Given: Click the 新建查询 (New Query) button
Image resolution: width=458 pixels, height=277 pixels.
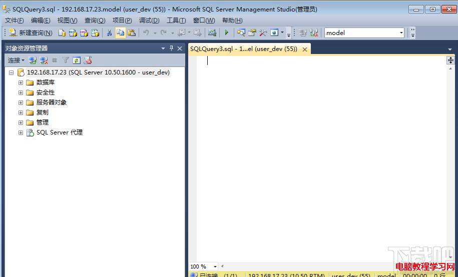Looking at the screenshot, I should tap(31, 32).
